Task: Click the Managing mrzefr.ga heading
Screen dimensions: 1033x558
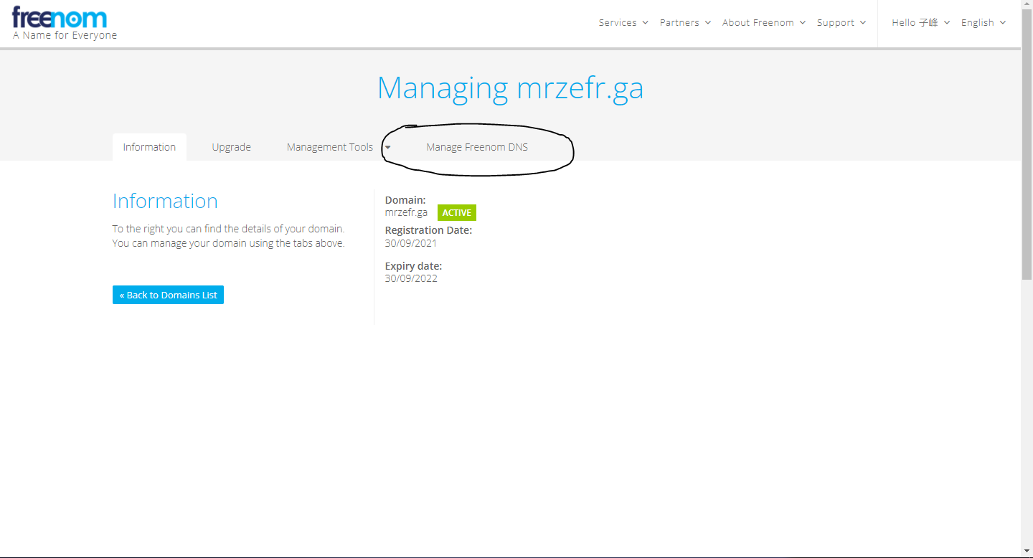Action: coord(510,88)
